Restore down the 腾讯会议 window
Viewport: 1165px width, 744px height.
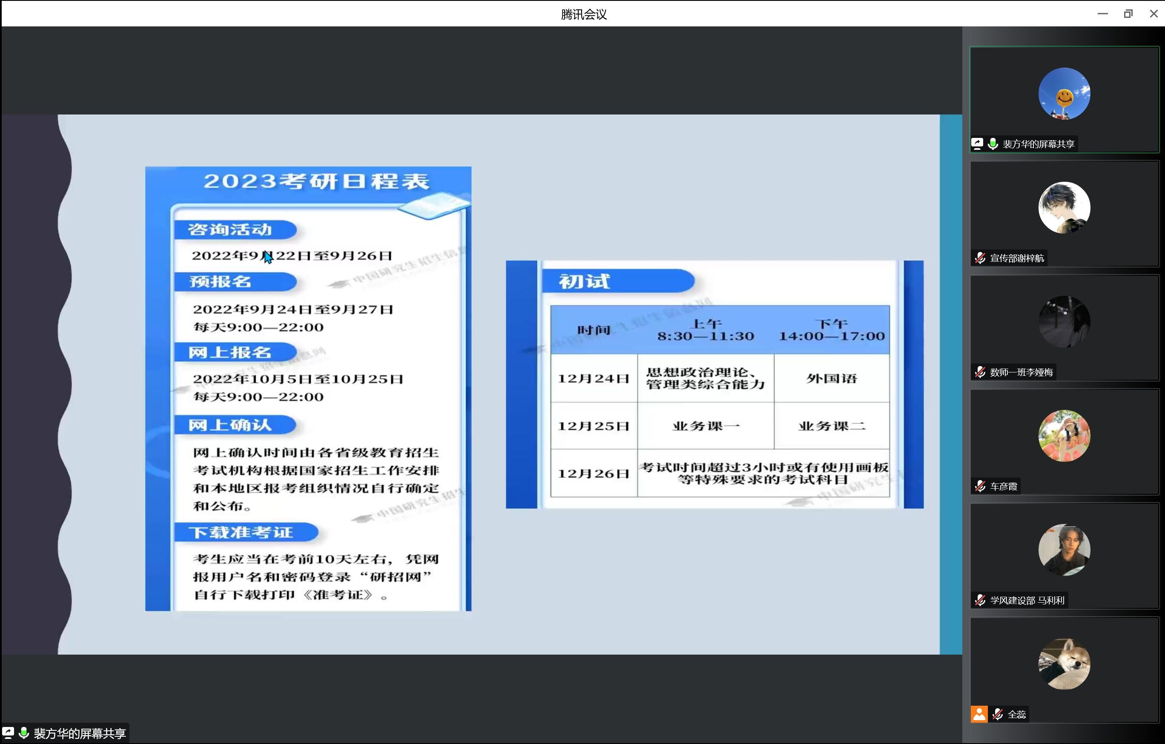(x=1128, y=14)
